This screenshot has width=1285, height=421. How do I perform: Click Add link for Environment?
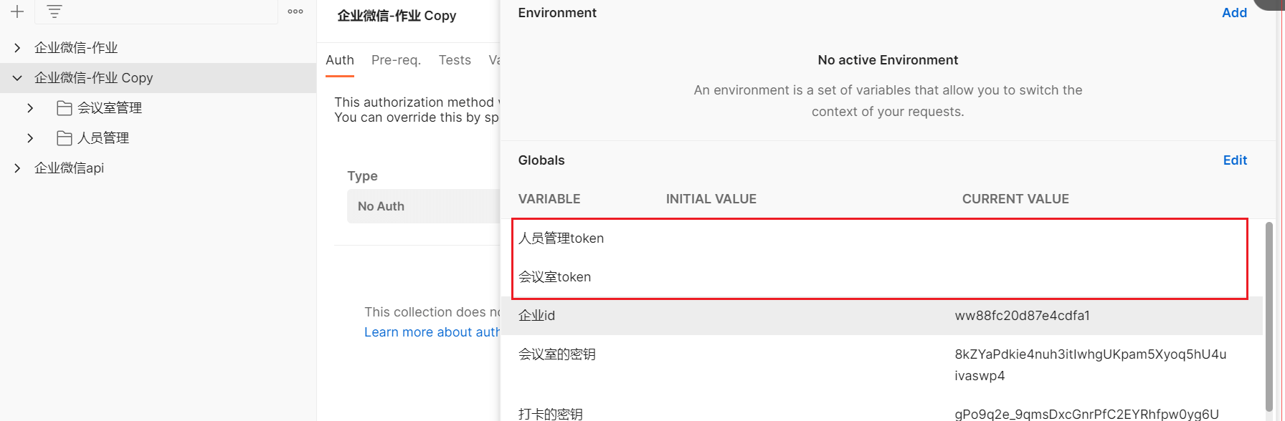coord(1234,13)
